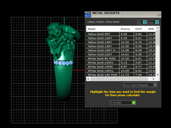Click the scroll down arrow of the metal list
171x128 pixels.
coord(157,75)
